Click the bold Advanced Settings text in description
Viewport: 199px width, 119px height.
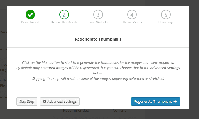pos(165,68)
